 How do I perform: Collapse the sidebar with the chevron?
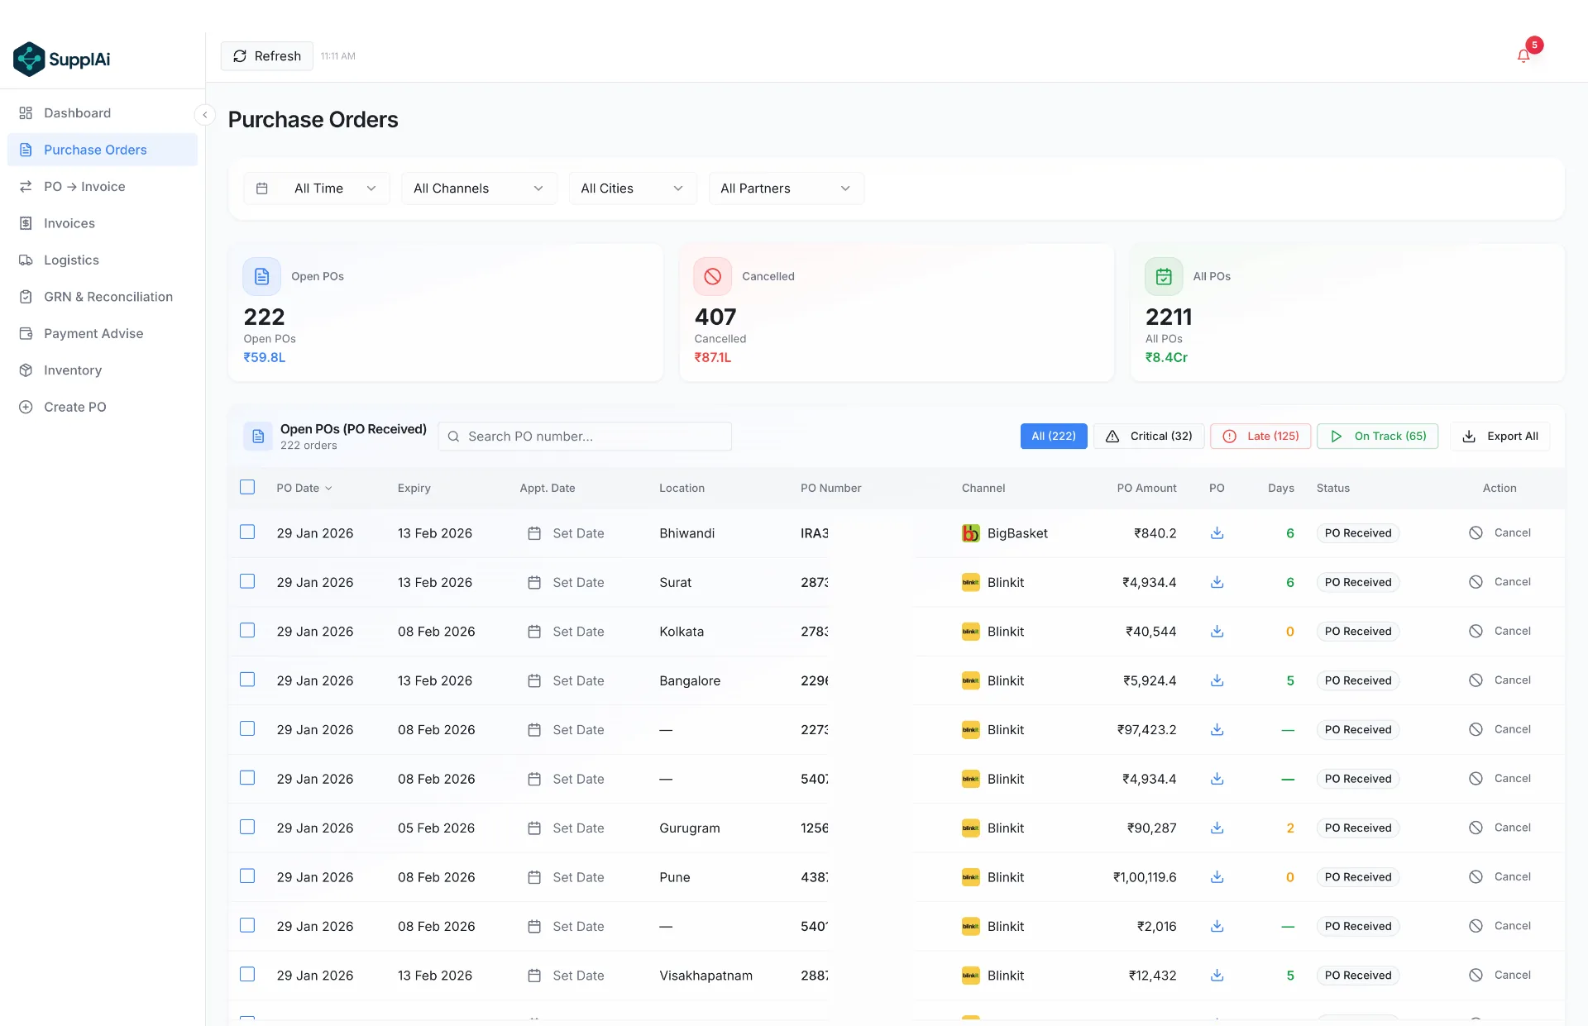204,114
